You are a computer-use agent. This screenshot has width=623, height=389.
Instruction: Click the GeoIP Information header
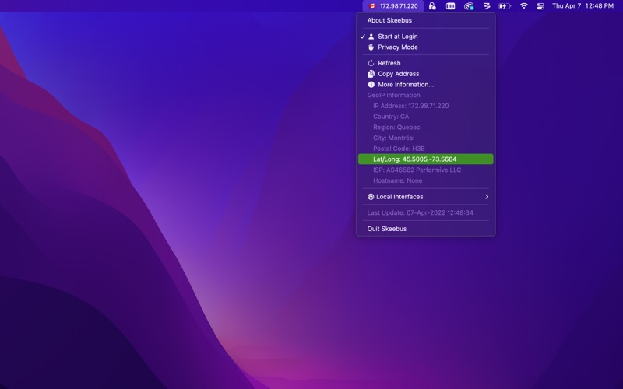pyautogui.click(x=393, y=95)
